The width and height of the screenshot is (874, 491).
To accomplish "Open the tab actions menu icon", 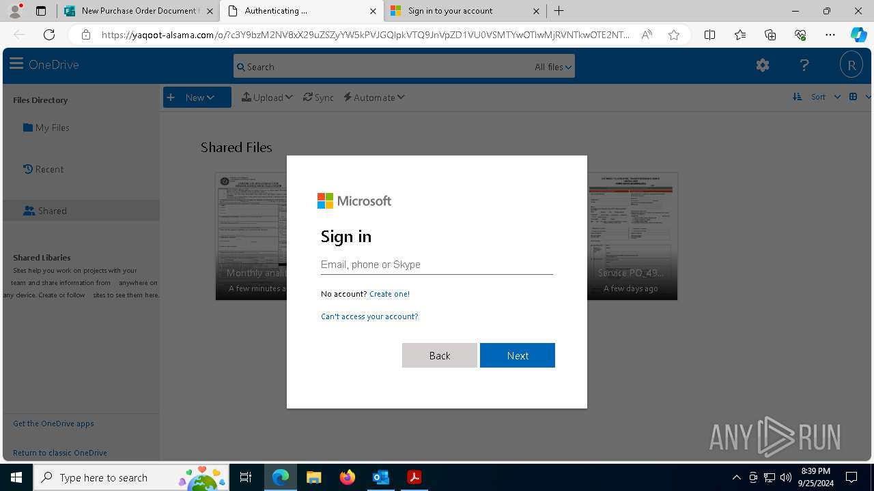I will (41, 11).
